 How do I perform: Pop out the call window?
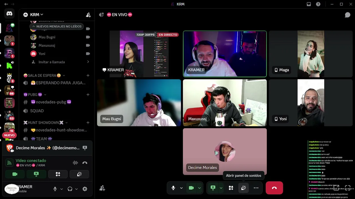336,188
